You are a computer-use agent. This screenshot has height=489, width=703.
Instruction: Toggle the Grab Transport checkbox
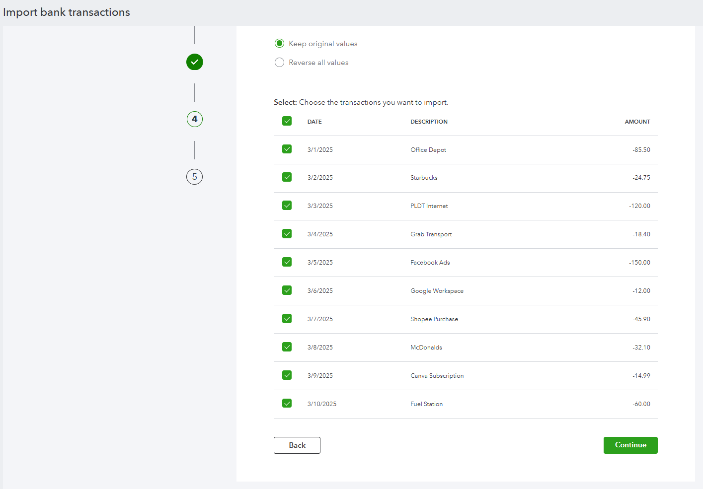click(287, 234)
